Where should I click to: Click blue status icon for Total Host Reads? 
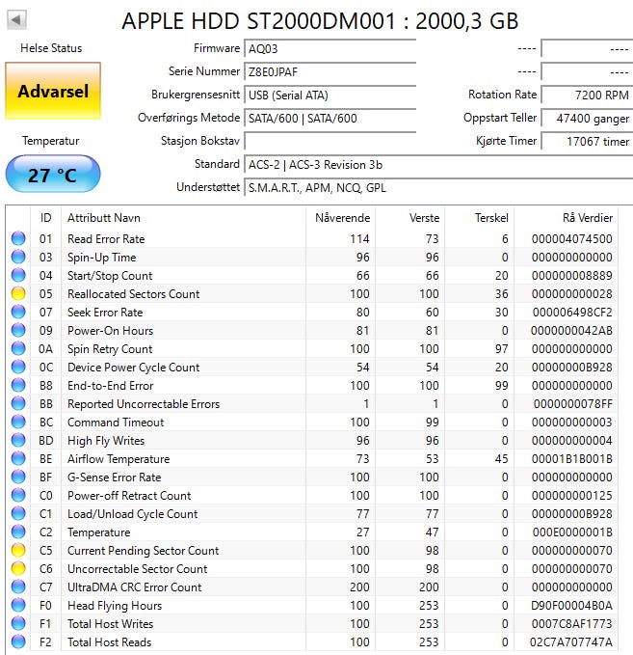click(18, 642)
